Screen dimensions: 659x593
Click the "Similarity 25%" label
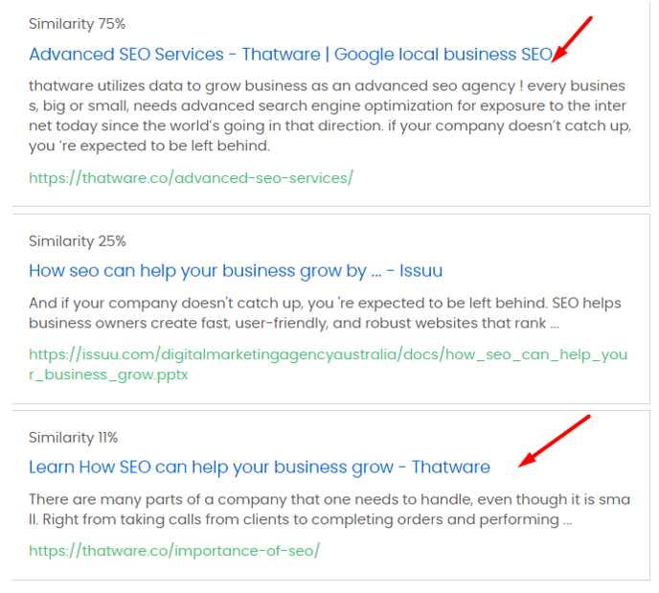coord(77,240)
